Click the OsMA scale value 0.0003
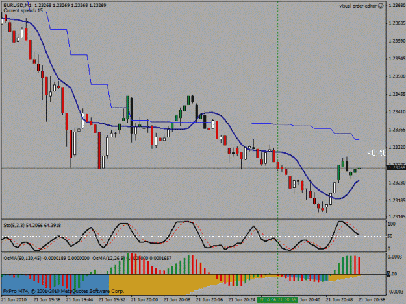The height and width of the screenshot is (304, 406). click(x=395, y=257)
